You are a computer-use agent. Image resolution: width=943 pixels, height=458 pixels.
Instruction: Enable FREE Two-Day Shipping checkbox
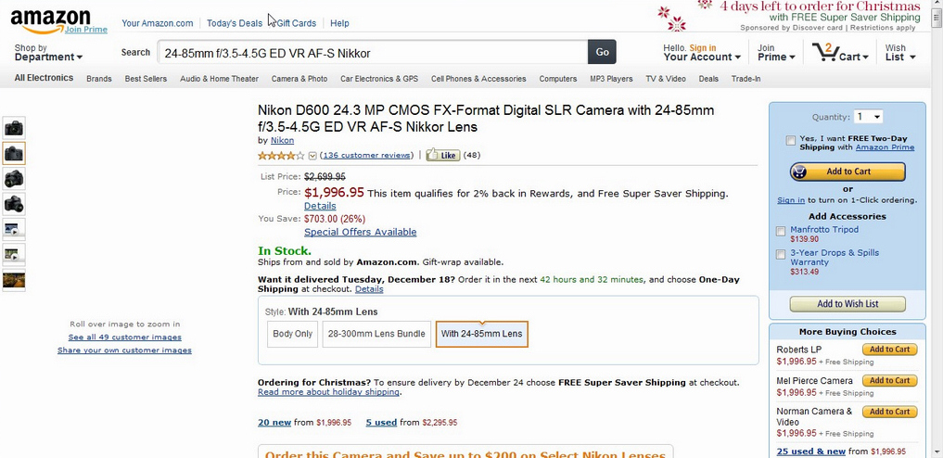click(x=790, y=141)
